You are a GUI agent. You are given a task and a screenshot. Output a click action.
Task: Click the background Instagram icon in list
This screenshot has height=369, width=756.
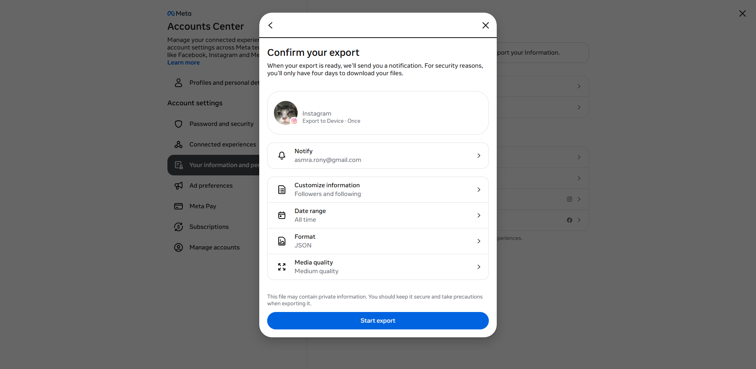click(569, 199)
